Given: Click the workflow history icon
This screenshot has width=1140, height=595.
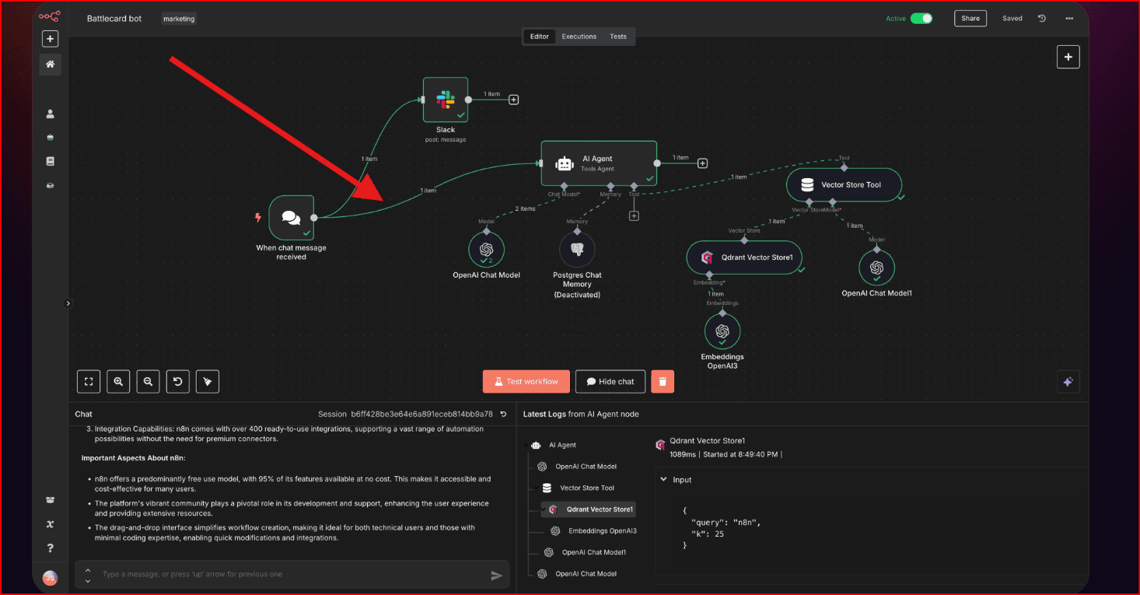Looking at the screenshot, I should [1042, 19].
